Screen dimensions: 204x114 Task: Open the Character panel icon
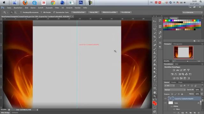(x=160, y=43)
